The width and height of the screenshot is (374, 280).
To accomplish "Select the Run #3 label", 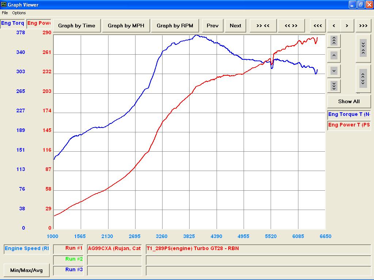I will click(68, 270).
